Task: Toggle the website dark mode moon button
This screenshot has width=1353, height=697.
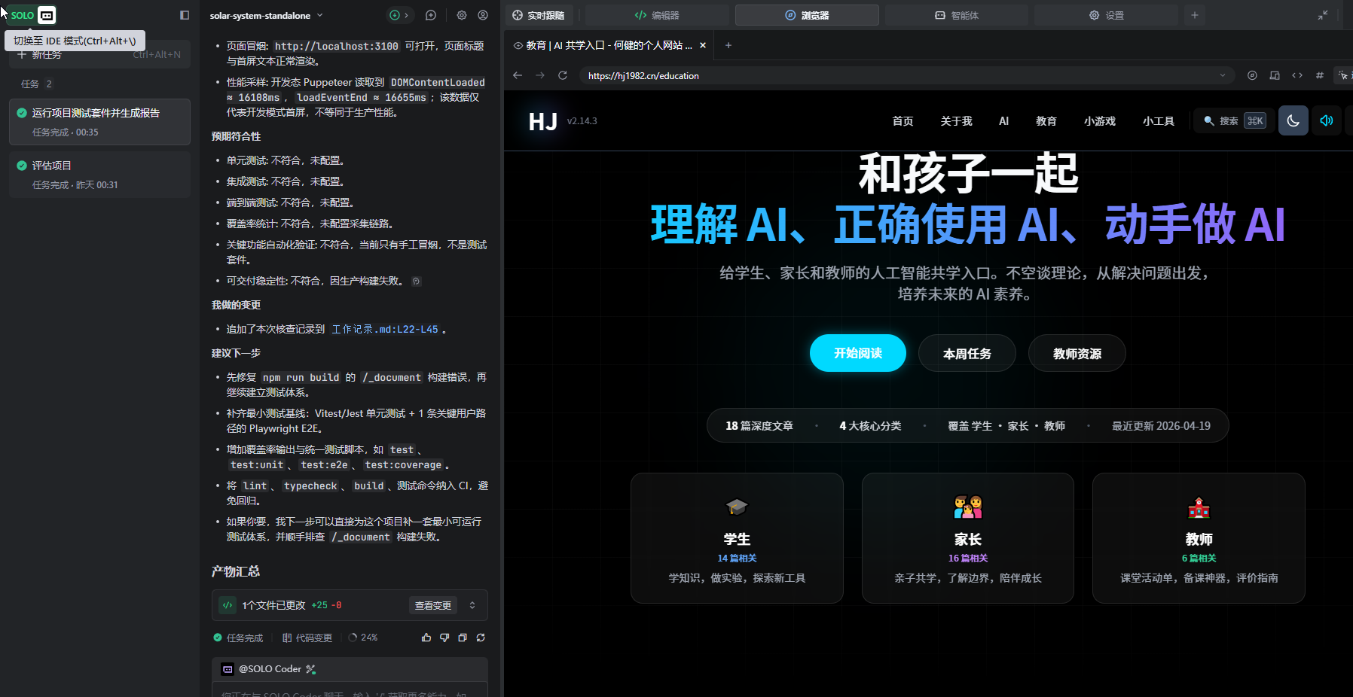Action: pos(1293,120)
